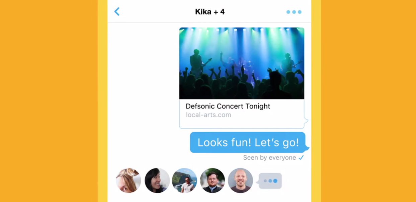The width and height of the screenshot is (416, 202).
Task: Click the Seen by everyone status
Action: (x=269, y=158)
